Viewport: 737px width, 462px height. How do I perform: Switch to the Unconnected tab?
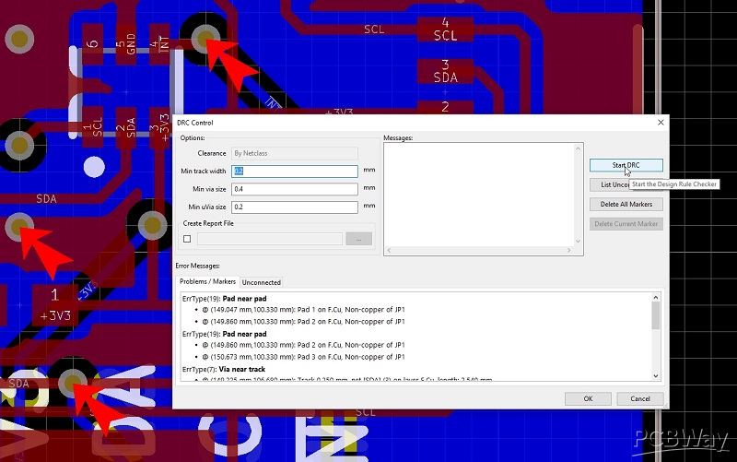tap(262, 281)
